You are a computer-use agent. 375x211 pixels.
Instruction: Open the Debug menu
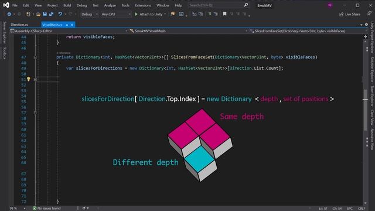tap(82, 5)
